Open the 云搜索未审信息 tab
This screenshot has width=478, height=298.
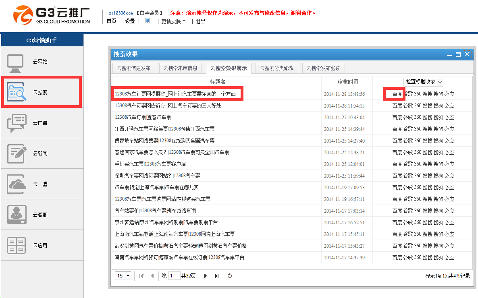[180, 68]
